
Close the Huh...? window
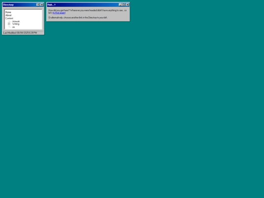click(128, 5)
